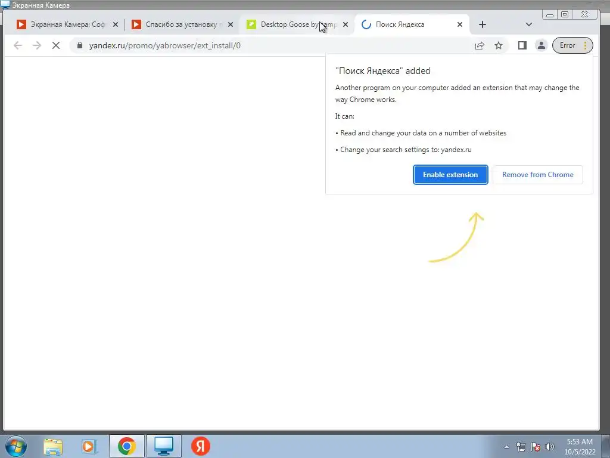Open the volume speaker tray icon
This screenshot has height=458, width=610.
550,447
